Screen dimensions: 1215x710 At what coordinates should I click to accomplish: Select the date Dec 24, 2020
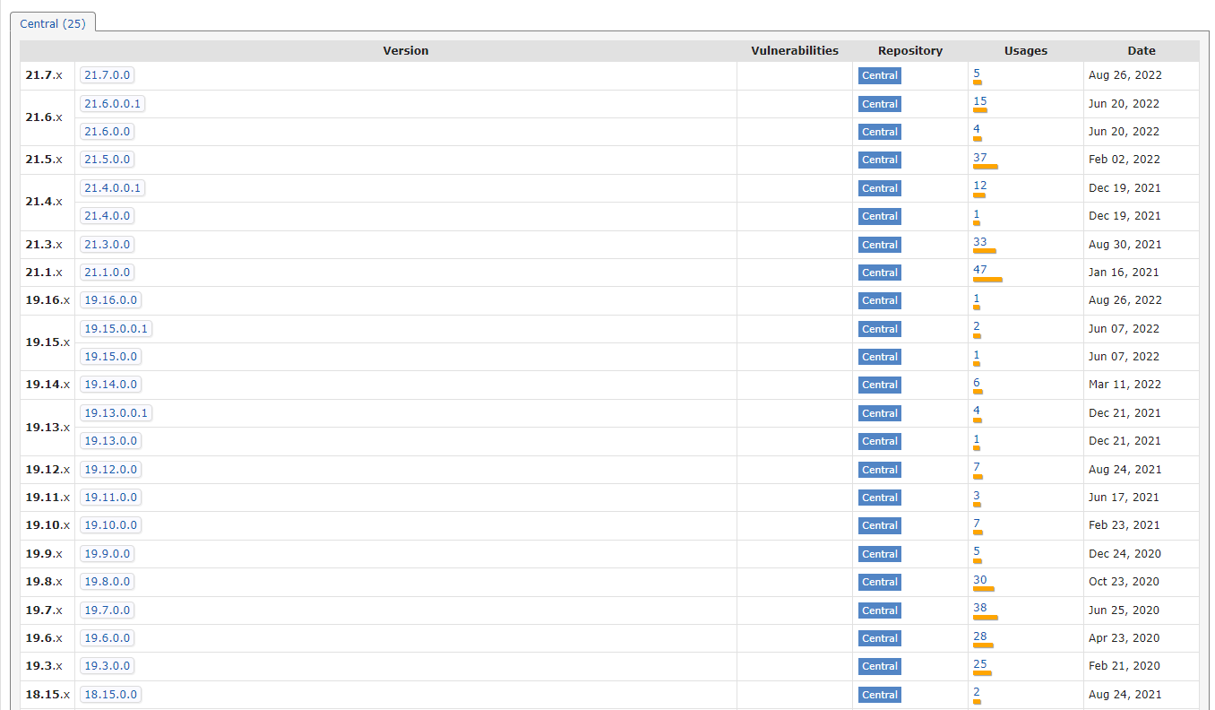coord(1125,554)
